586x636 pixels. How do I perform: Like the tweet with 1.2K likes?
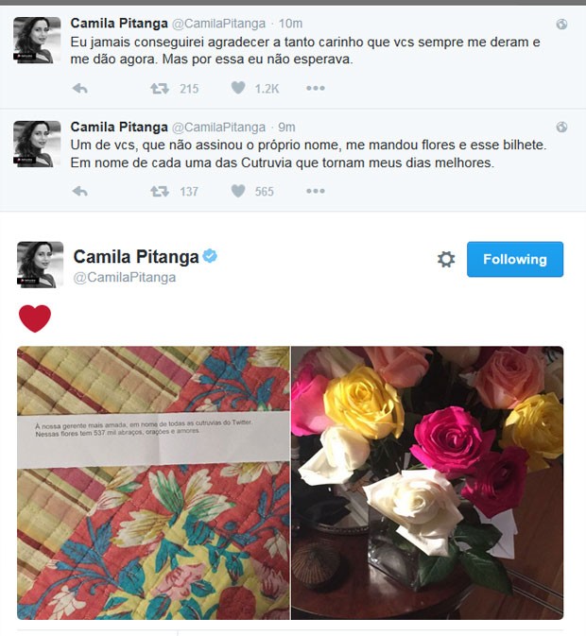point(238,88)
